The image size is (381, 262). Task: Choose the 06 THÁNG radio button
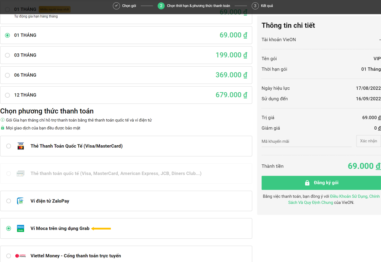pyautogui.click(x=8, y=75)
